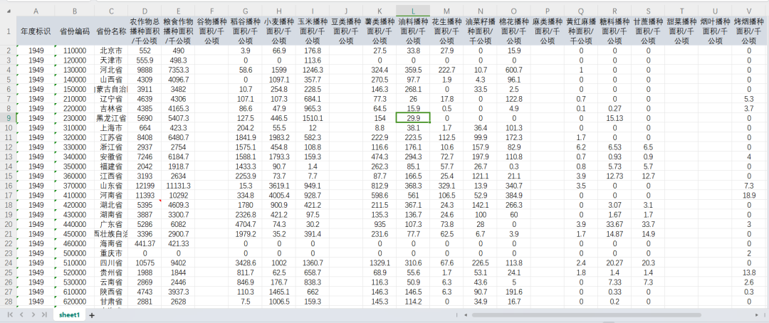Select the cell with value 18.9

pos(750,195)
